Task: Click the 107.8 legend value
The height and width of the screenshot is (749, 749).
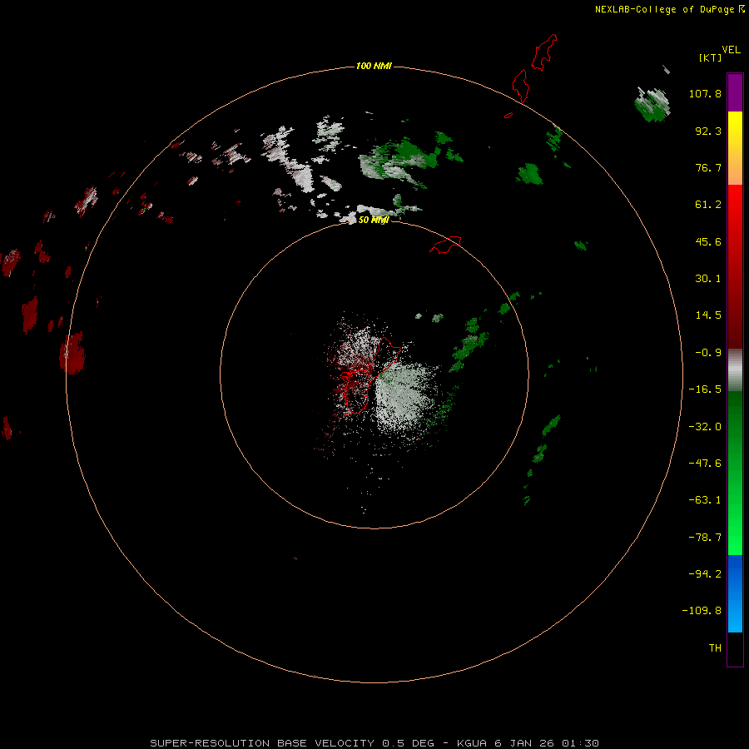Action: 705,93
